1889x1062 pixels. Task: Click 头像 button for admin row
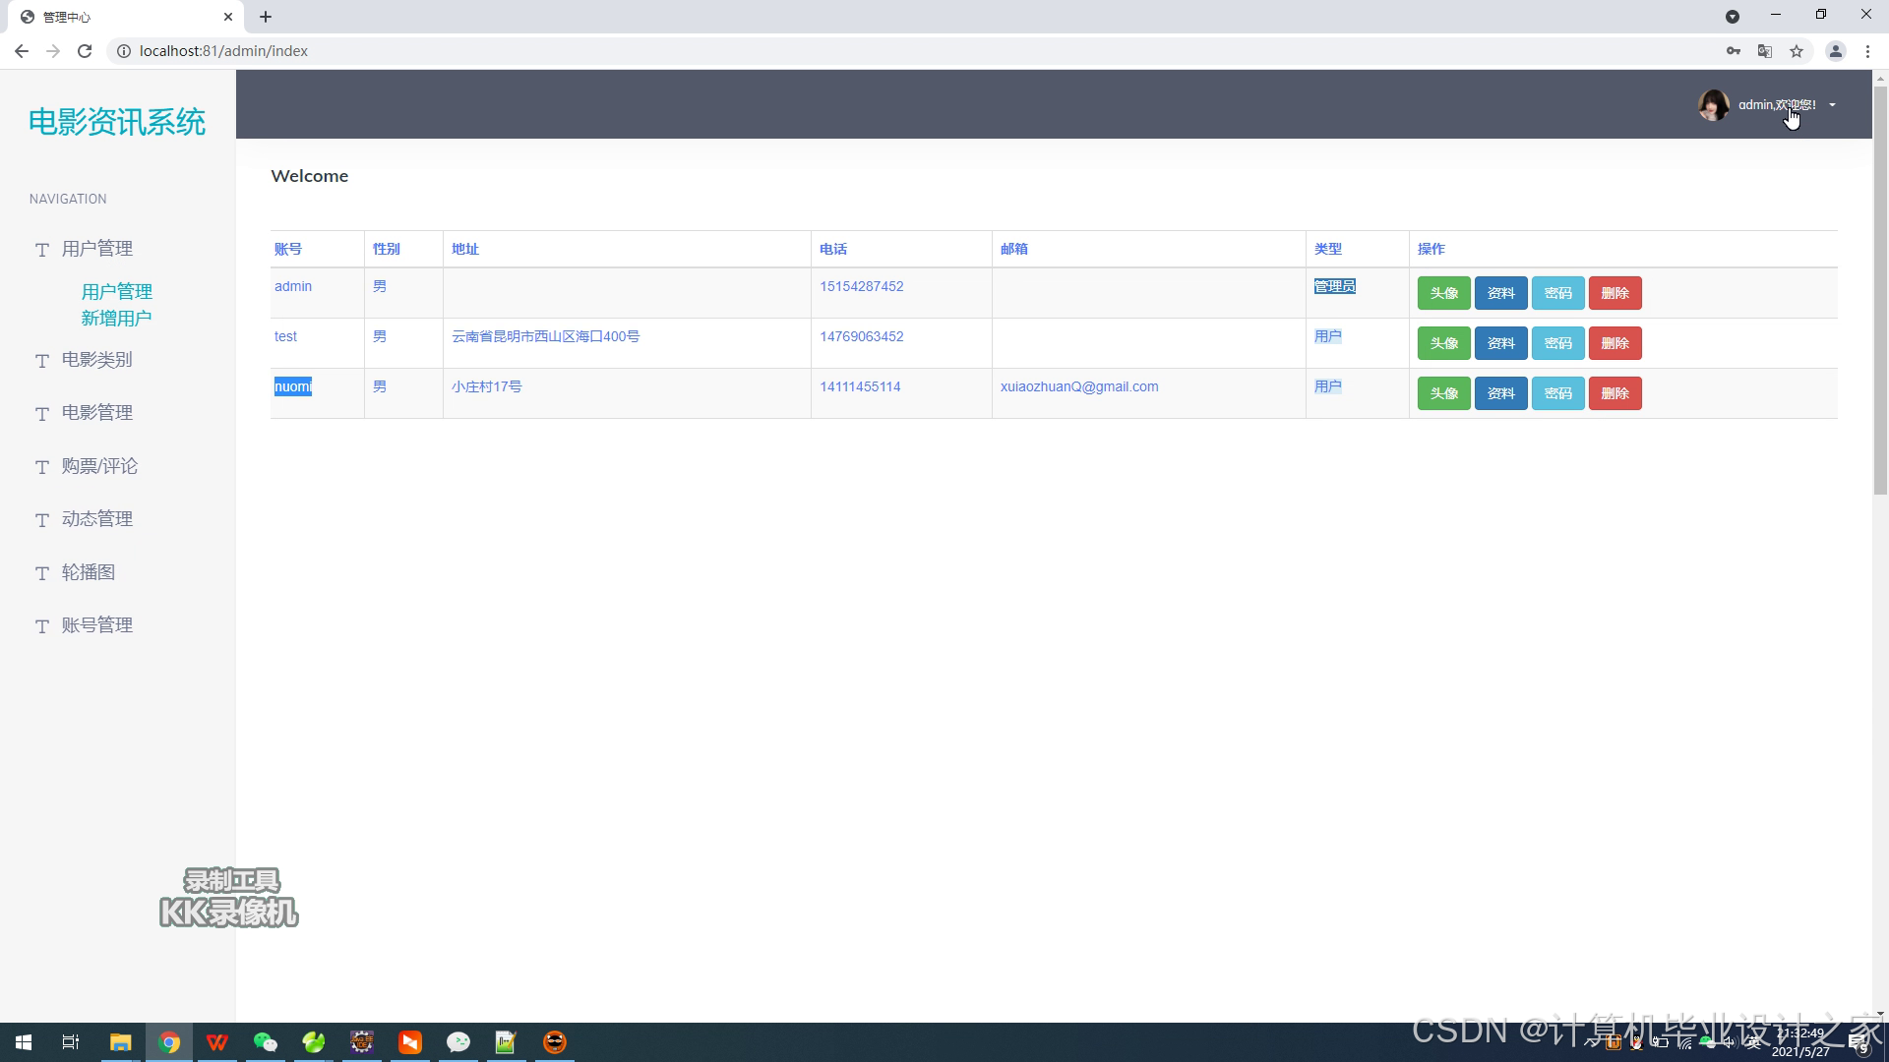click(x=1443, y=293)
